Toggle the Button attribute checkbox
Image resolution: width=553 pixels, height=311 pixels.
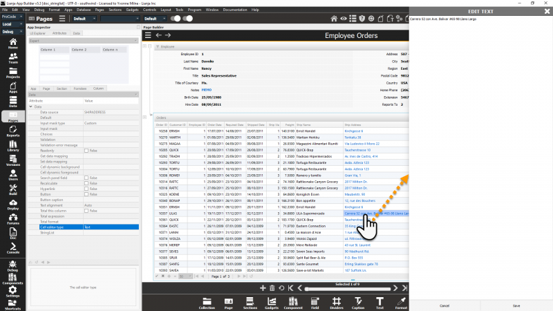pos(86,194)
